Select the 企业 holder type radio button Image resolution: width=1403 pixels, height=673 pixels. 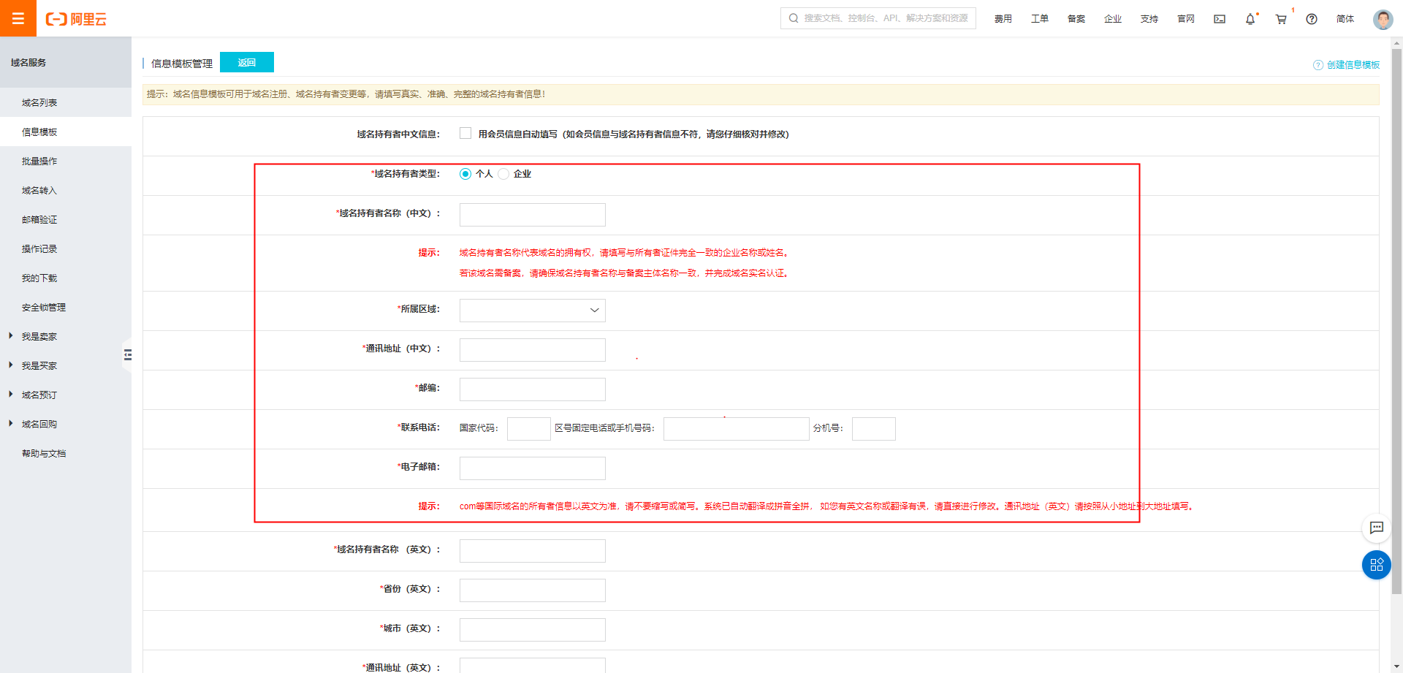pyautogui.click(x=503, y=174)
